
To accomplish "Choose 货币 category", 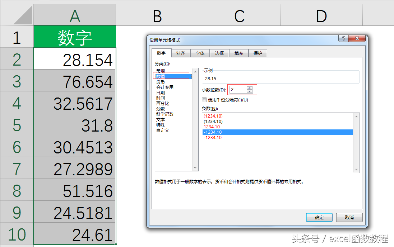I will 173,82.
